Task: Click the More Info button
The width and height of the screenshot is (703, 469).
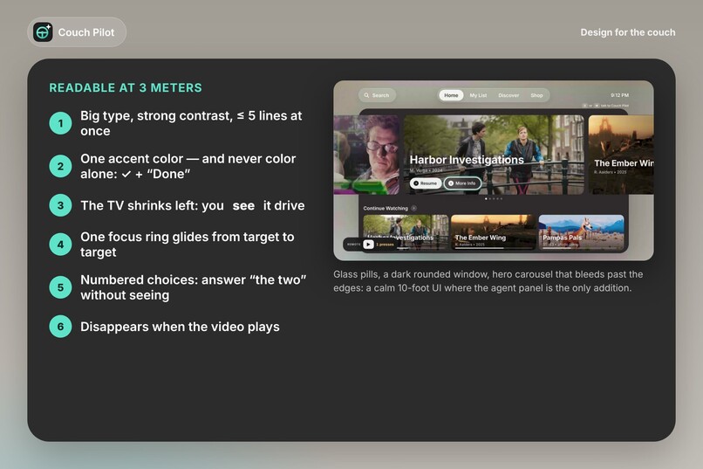Action: click(x=462, y=183)
